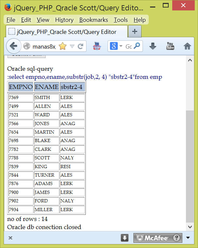Go to the Home page icon
This screenshot has width=198, height=248.
(x=187, y=46)
